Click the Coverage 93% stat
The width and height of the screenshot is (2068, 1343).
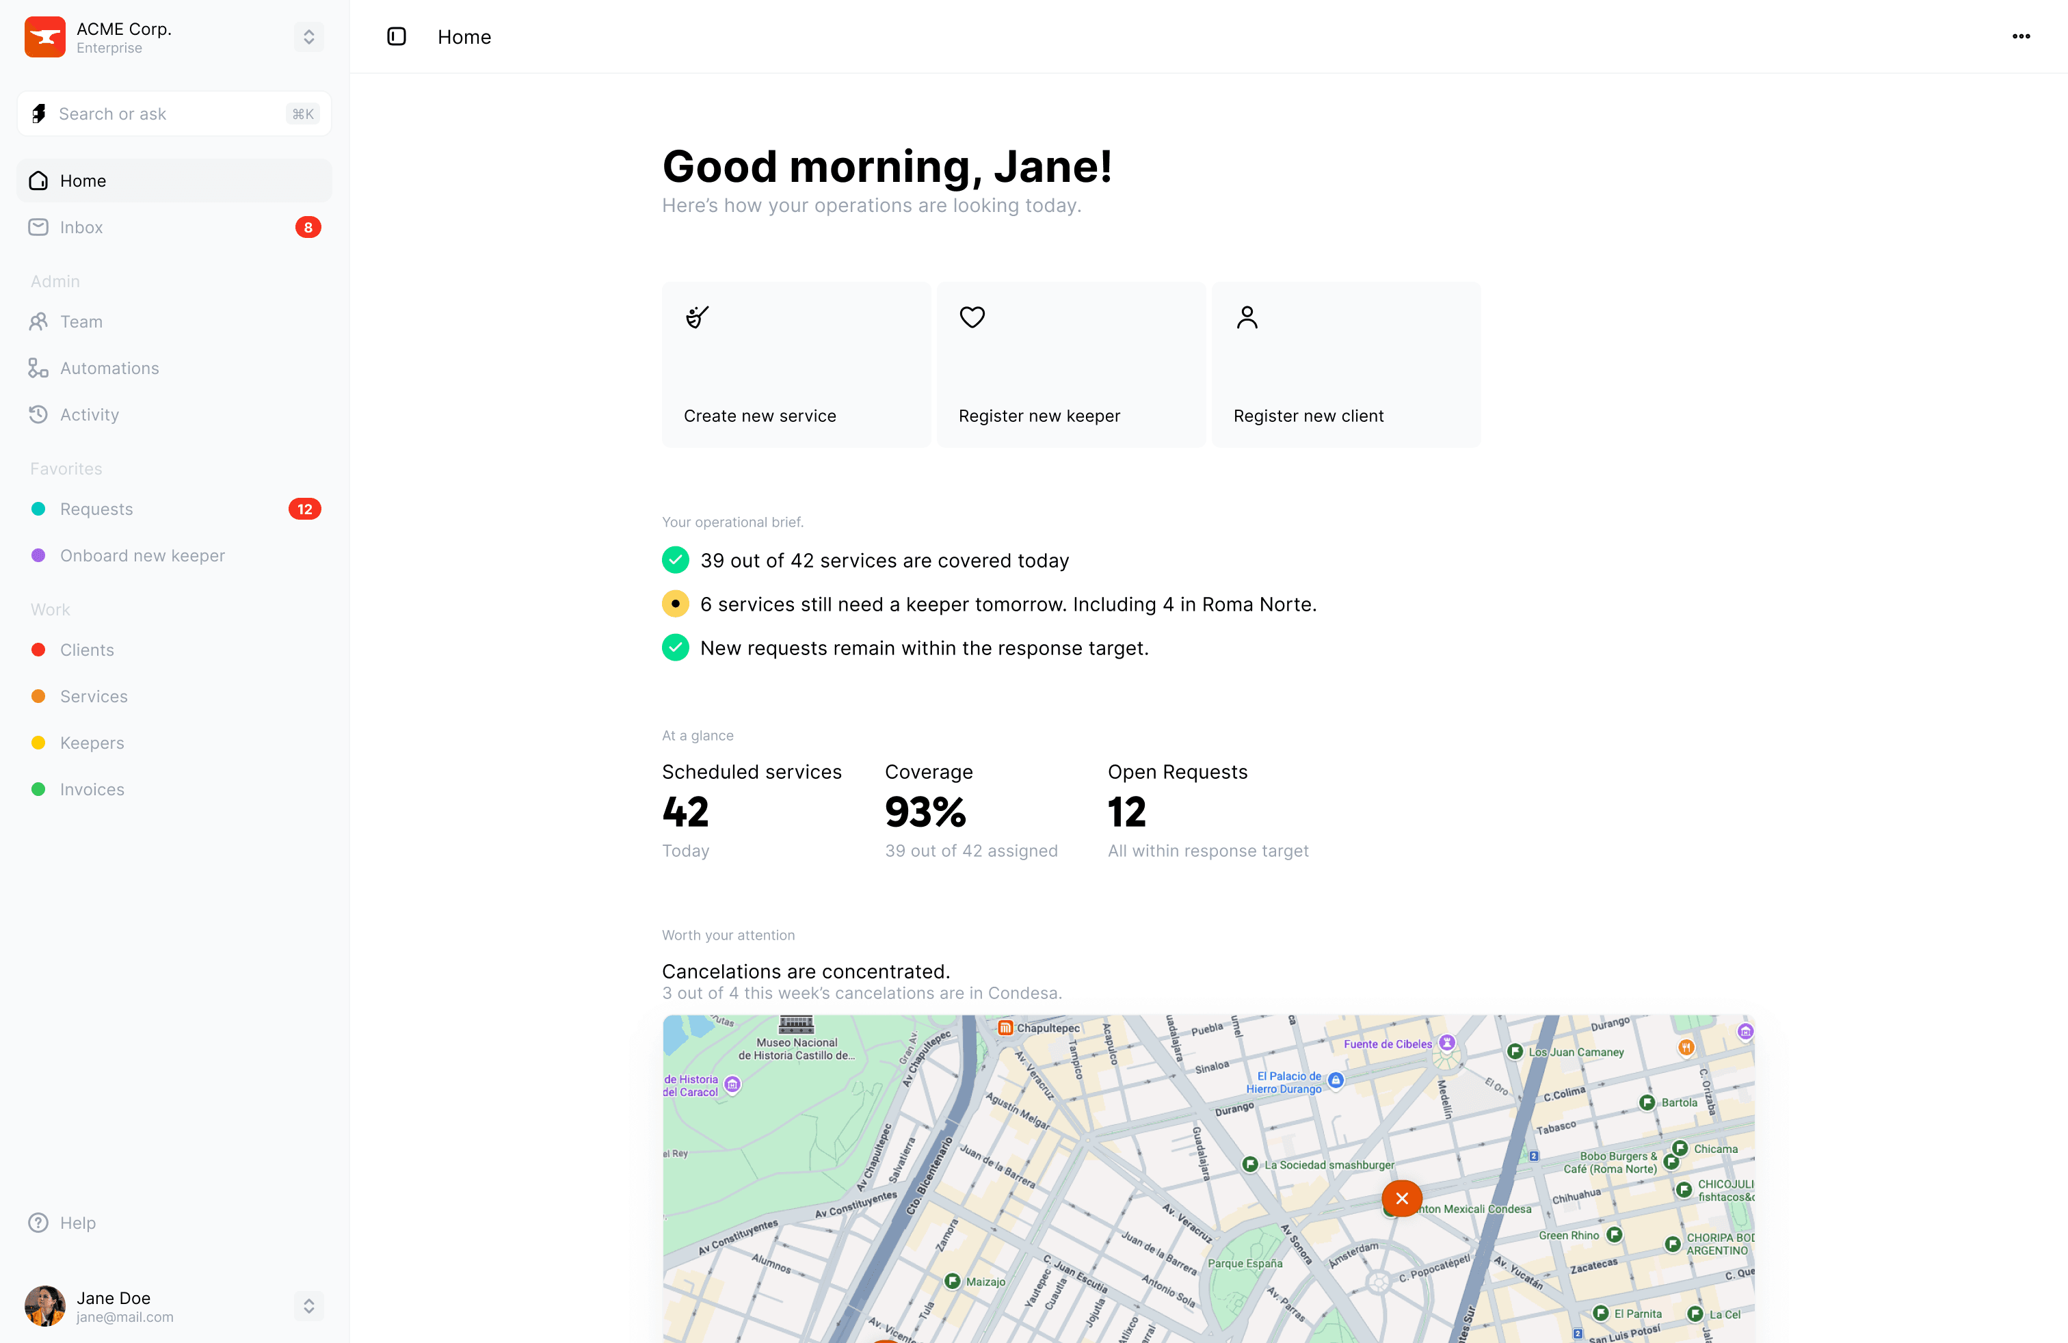[972, 812]
